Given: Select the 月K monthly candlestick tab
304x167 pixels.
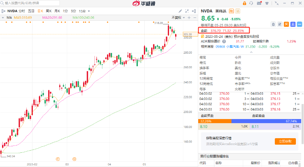Looking at the screenshot, I should (57, 11).
